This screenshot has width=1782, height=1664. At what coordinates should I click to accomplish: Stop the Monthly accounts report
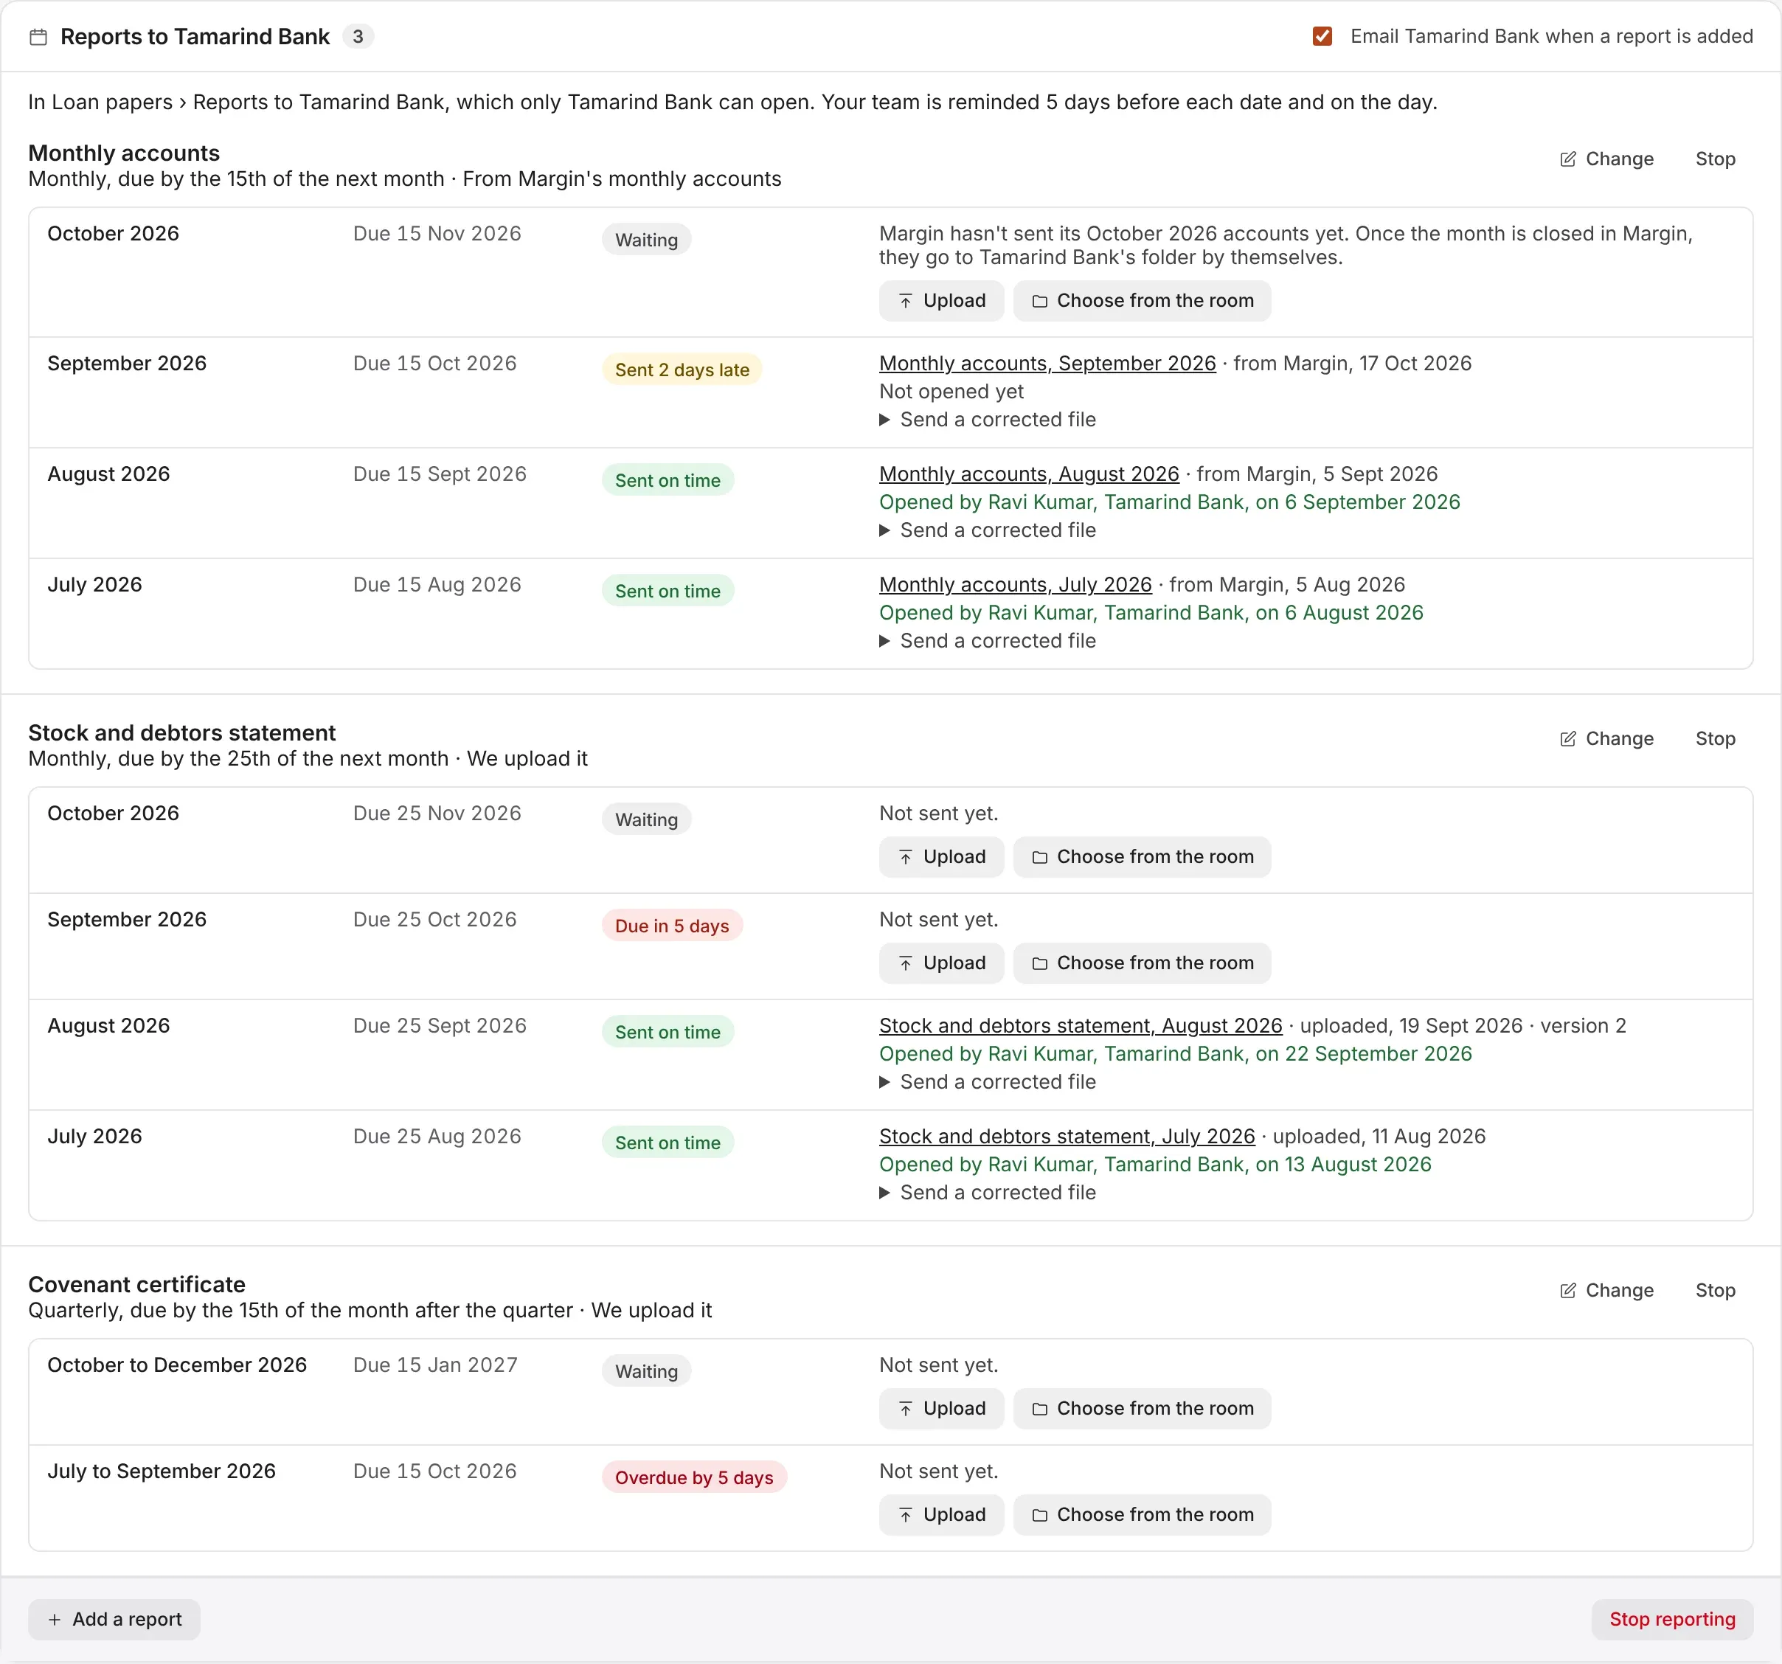click(1715, 159)
